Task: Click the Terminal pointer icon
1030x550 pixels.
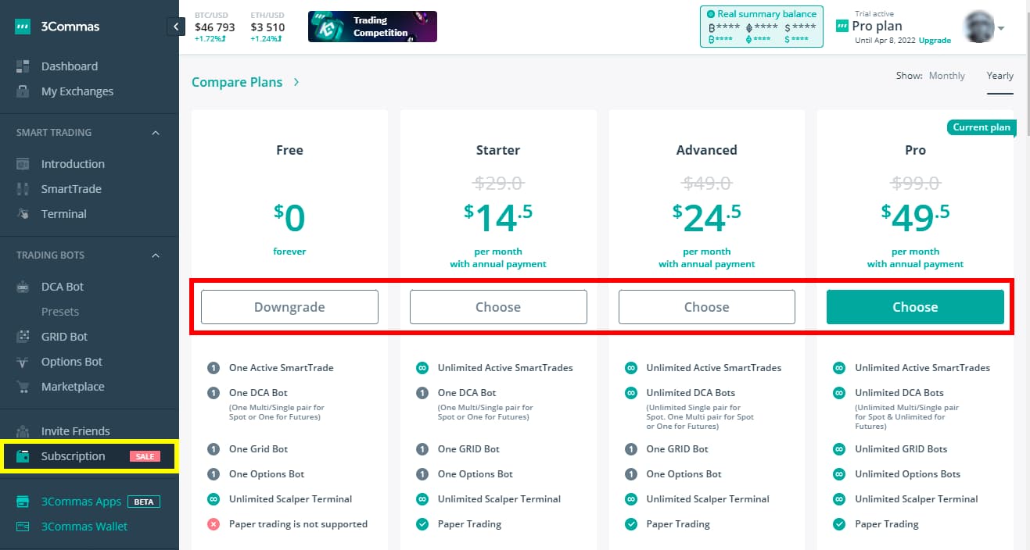Action: pos(23,214)
